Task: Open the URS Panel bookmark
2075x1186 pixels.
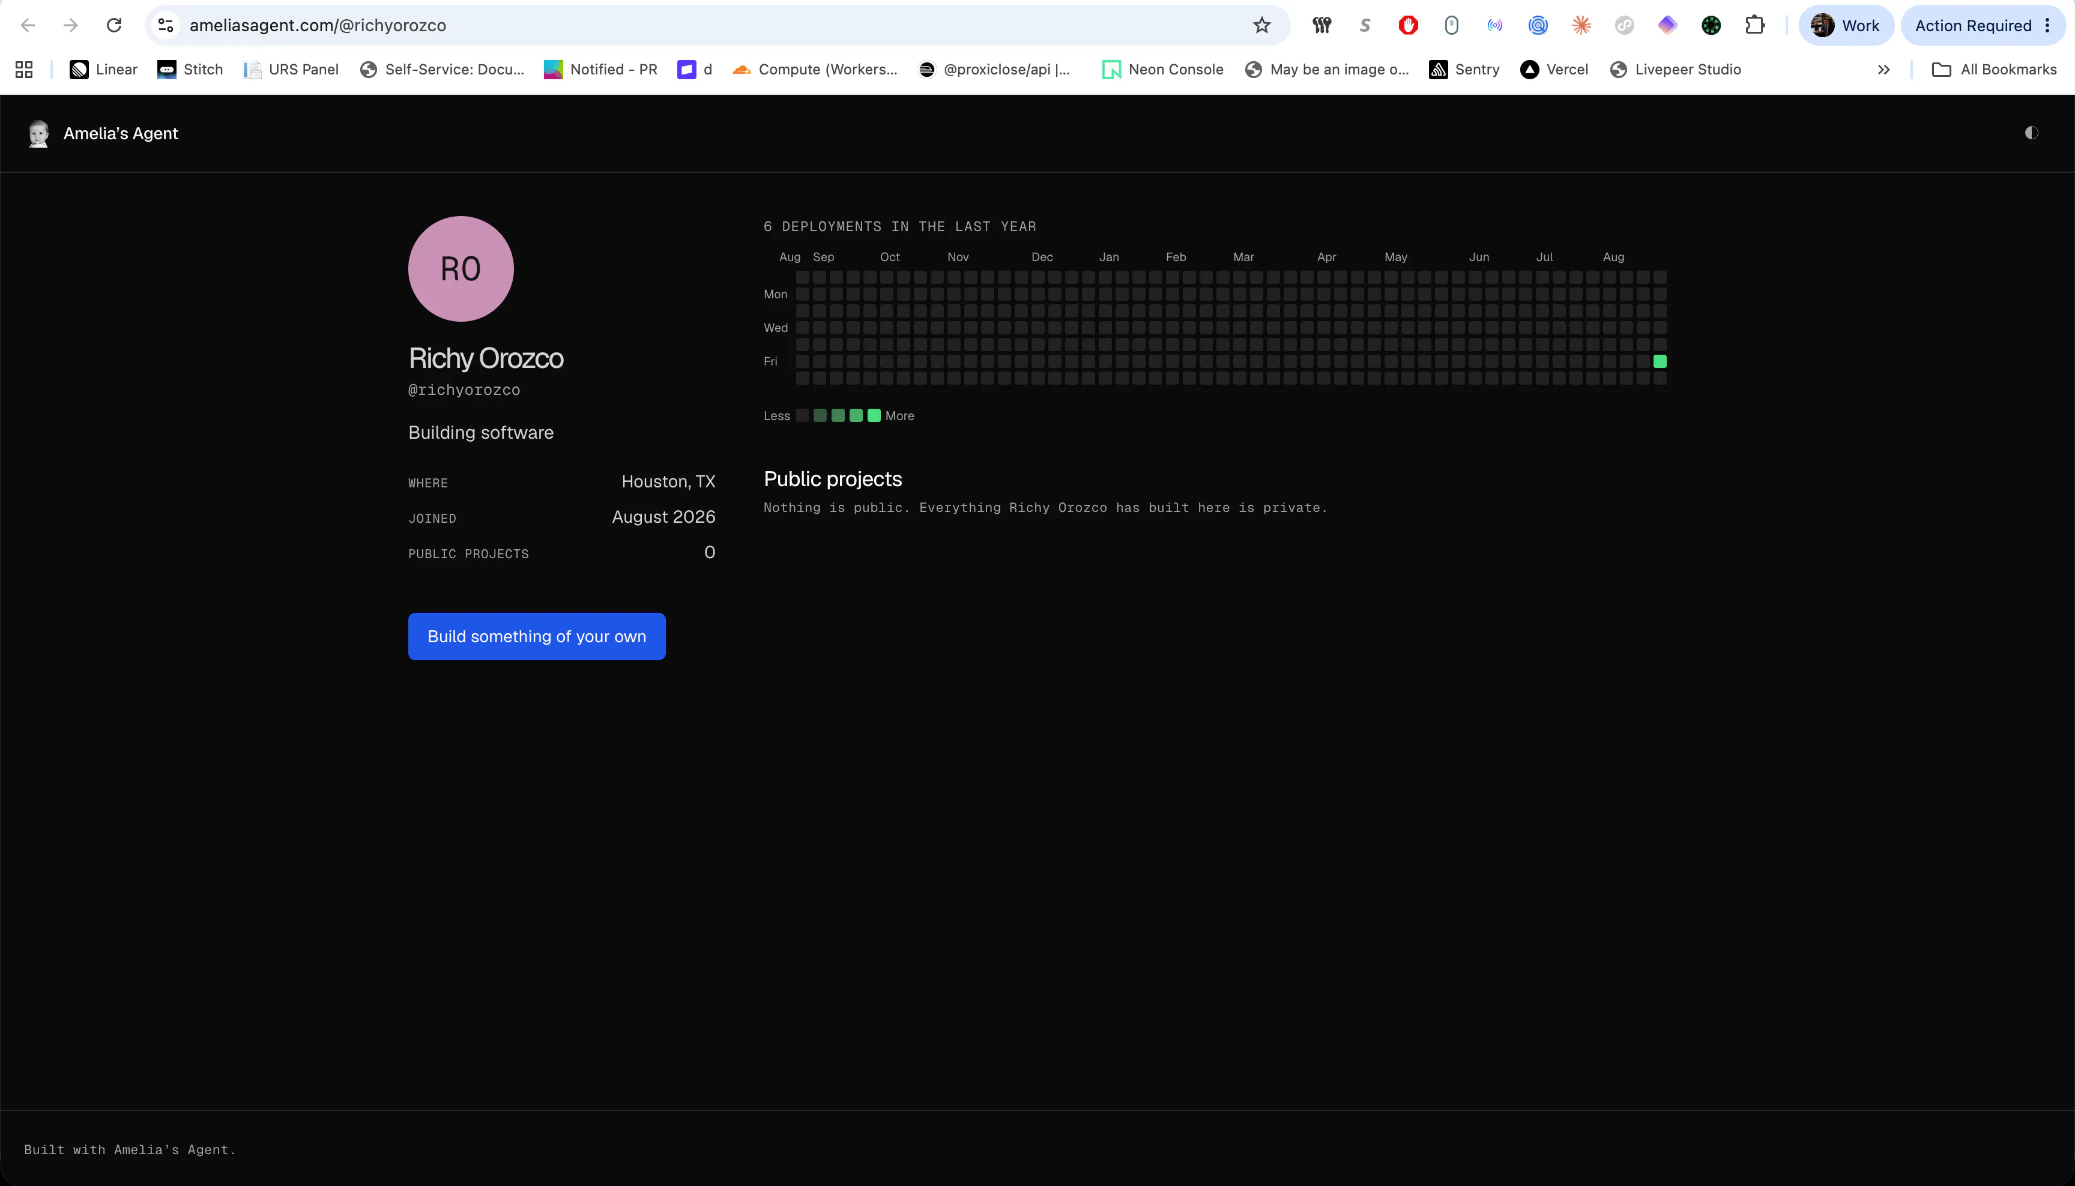Action: click(x=291, y=70)
